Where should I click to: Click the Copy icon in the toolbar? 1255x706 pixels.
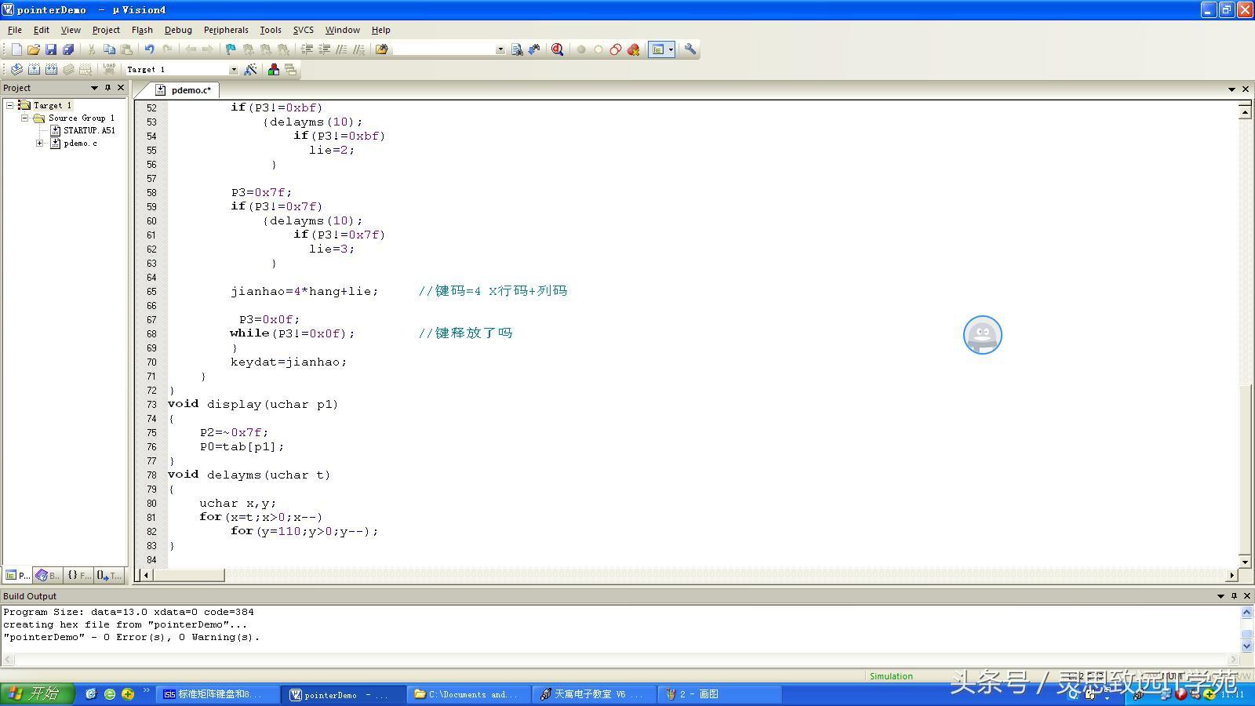coord(109,49)
